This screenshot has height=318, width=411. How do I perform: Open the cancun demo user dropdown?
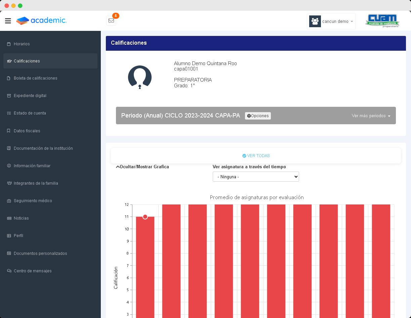pyautogui.click(x=331, y=21)
